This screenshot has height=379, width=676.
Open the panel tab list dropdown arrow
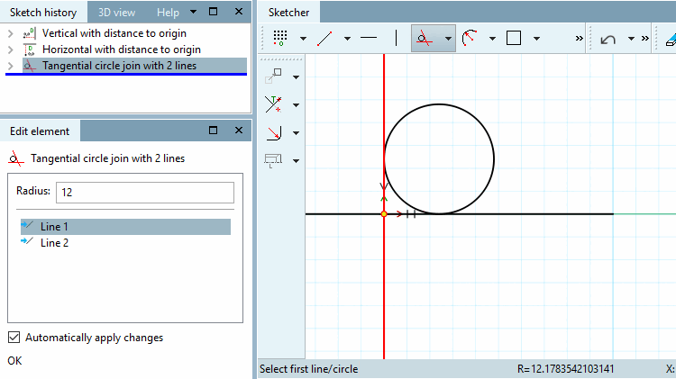[x=193, y=12]
